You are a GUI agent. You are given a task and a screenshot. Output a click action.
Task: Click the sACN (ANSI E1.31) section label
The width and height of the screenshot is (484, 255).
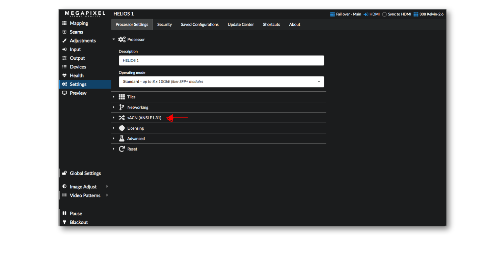point(144,118)
